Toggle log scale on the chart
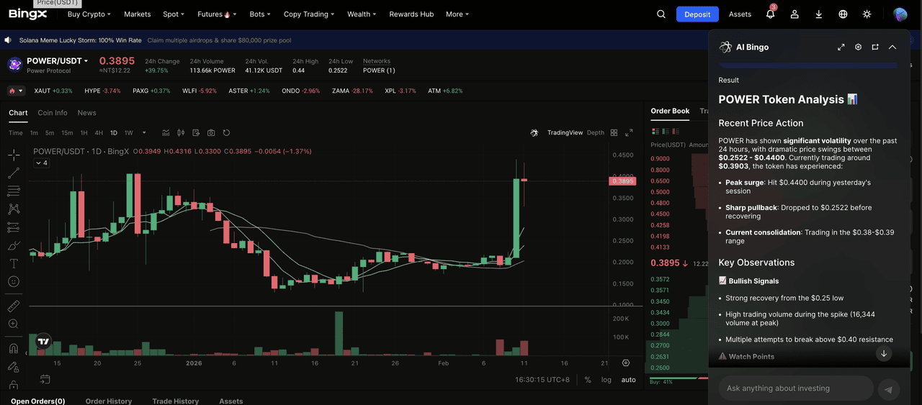 click(x=607, y=380)
